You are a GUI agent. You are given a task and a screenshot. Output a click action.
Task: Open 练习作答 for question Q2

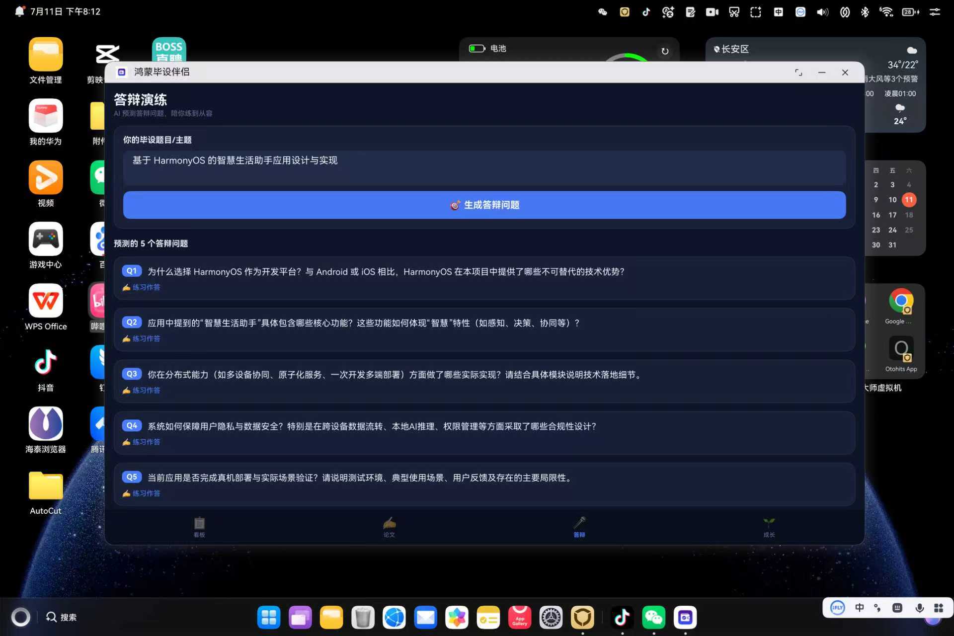click(142, 339)
